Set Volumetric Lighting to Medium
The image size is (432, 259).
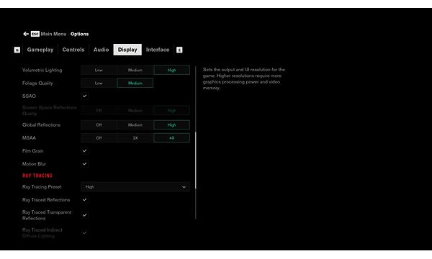[135, 71]
